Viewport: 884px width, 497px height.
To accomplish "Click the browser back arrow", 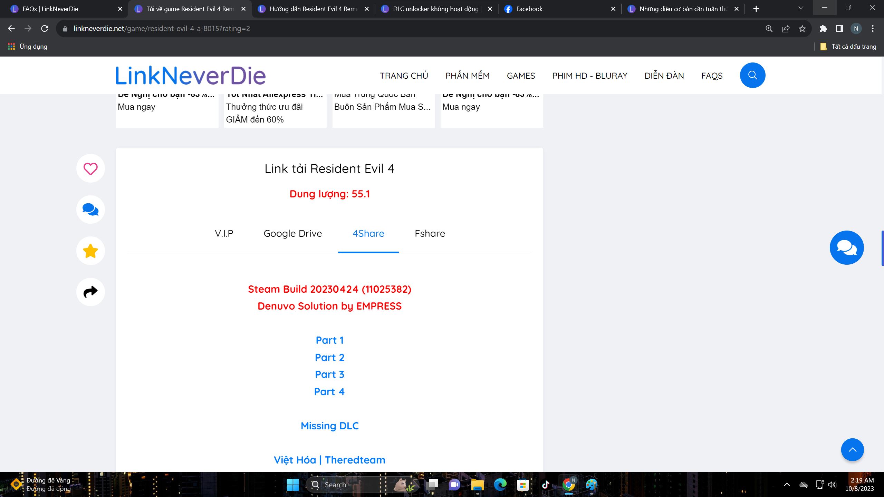I will click(x=11, y=28).
